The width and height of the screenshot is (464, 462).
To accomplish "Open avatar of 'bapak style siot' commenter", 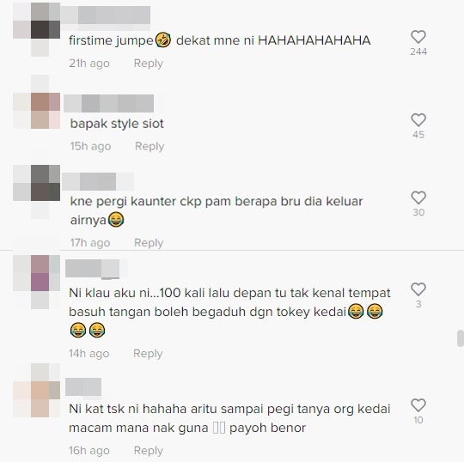I will coord(37,111).
